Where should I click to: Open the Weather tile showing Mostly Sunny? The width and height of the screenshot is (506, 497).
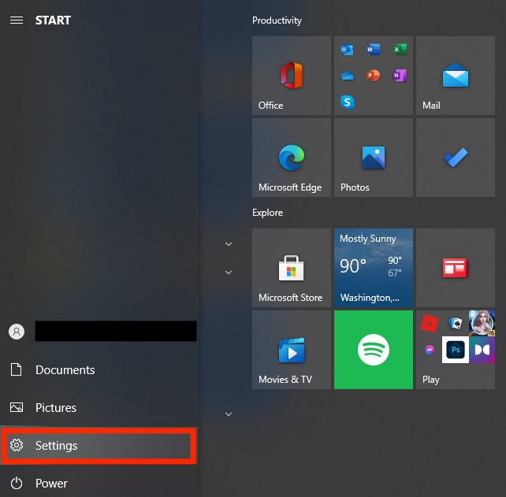pos(373,268)
